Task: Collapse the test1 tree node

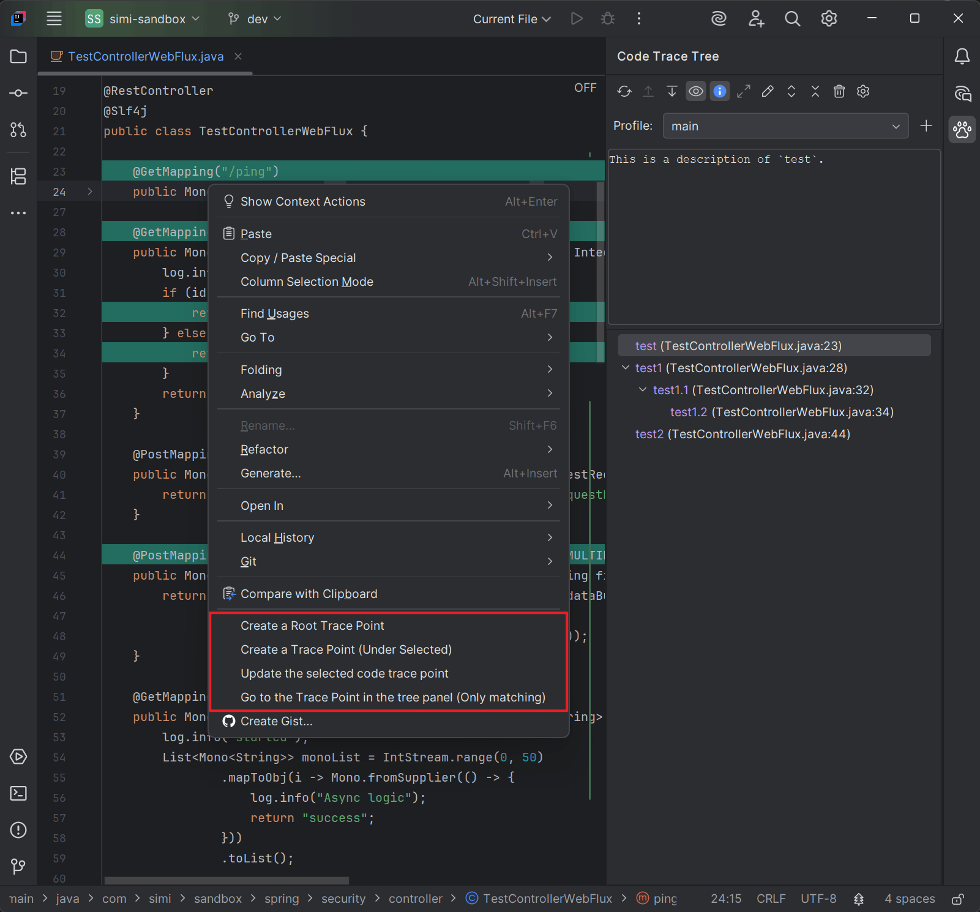Action: pyautogui.click(x=625, y=367)
